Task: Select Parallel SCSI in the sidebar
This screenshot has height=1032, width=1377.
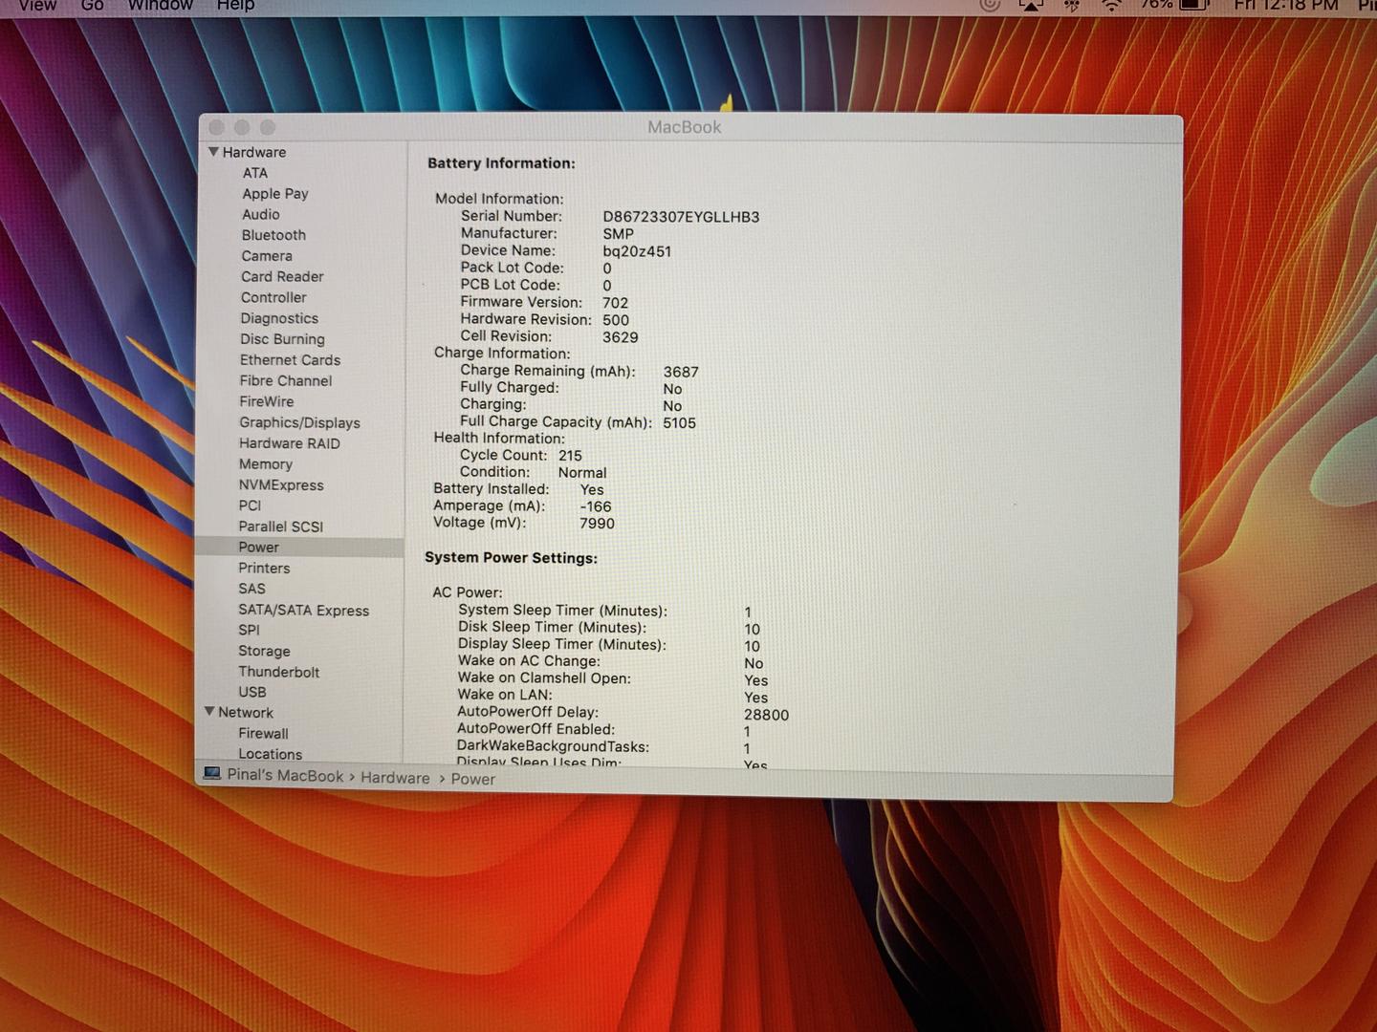Action: point(281,527)
